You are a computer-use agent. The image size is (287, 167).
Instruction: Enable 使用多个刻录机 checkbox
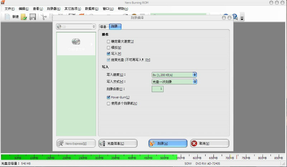click(108, 104)
